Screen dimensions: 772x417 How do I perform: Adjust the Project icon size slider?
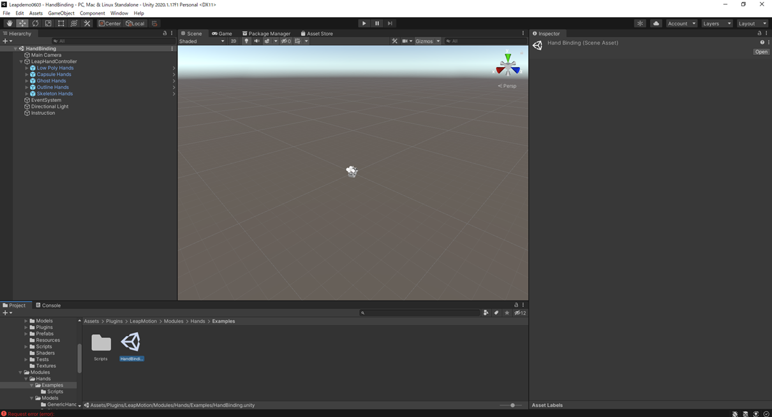click(512, 406)
